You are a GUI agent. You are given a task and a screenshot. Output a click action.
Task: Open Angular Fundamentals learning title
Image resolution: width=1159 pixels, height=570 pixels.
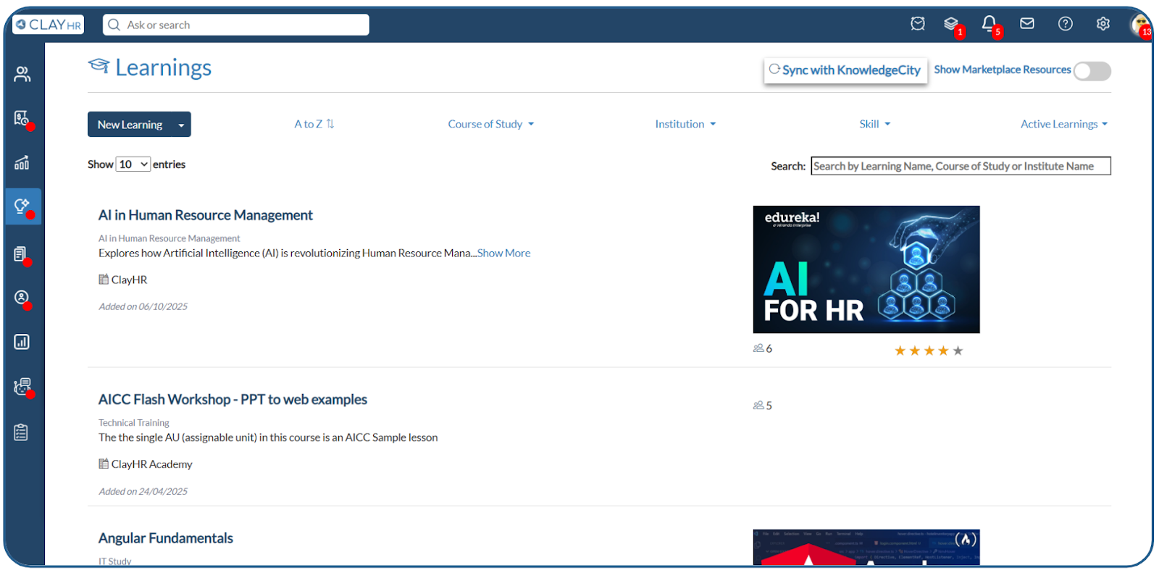(166, 538)
